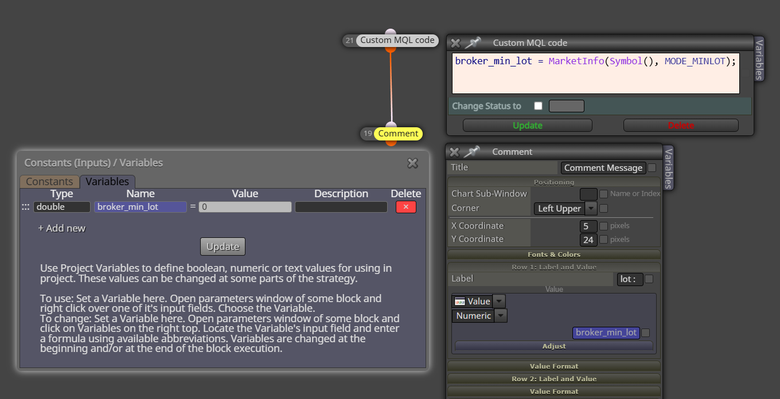The image size is (780, 399).
Task: Collapse the Positioning section
Action: click(x=554, y=182)
